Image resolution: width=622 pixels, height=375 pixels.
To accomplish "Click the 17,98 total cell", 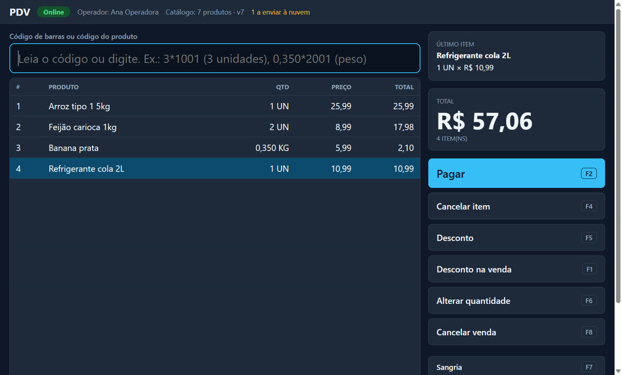I will click(403, 127).
